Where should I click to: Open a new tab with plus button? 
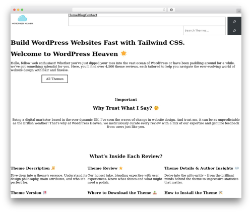pyautogui.click(x=239, y=11)
